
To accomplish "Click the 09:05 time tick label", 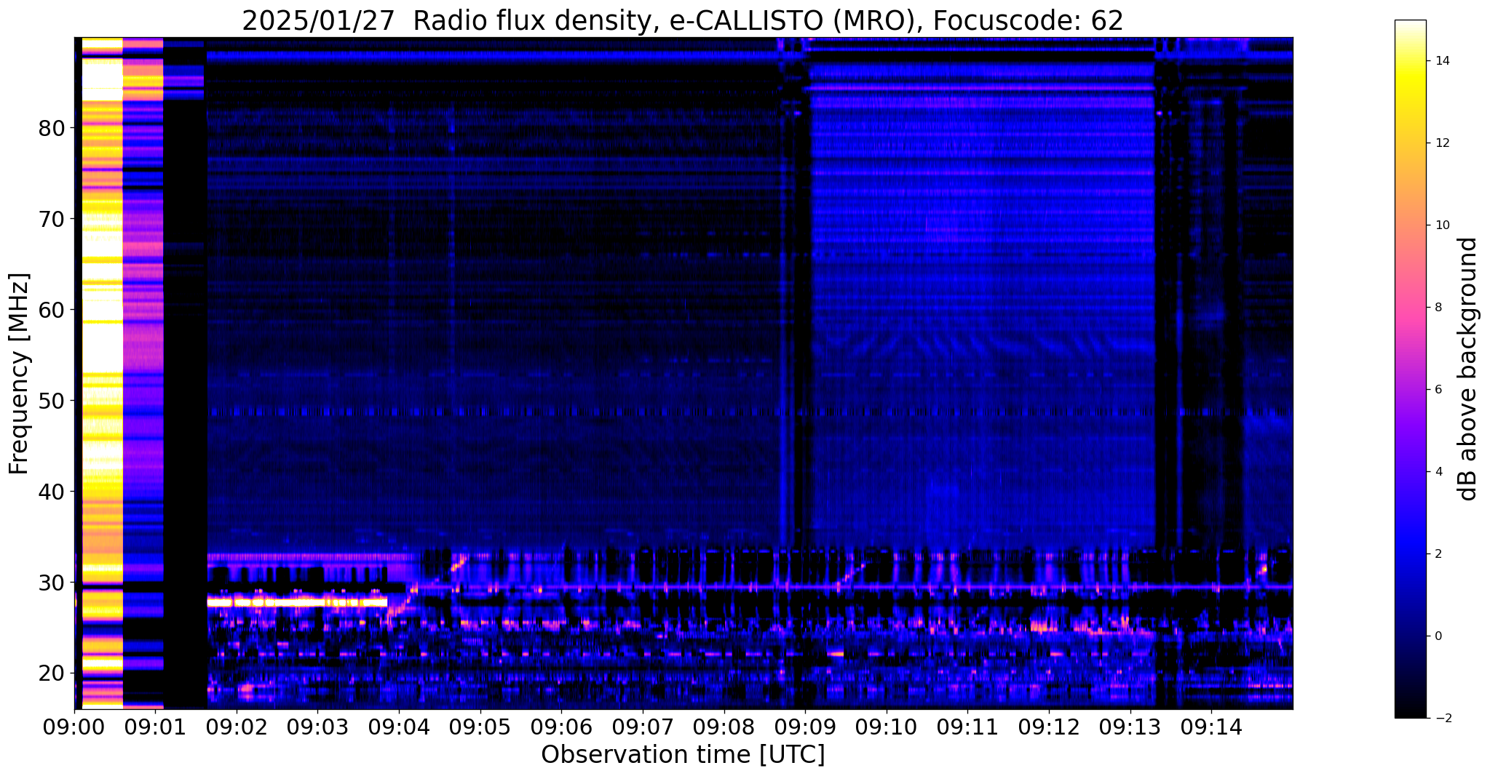I will tap(480, 727).
